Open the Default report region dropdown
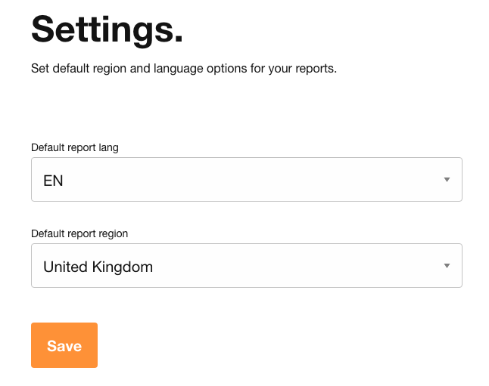 [246, 266]
